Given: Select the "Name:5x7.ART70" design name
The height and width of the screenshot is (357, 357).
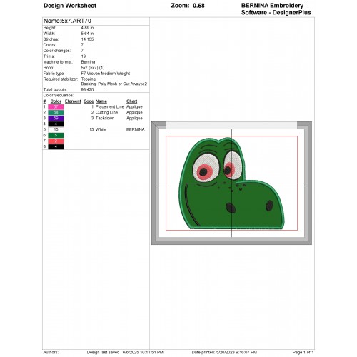Looking at the screenshot, I should tap(67, 21).
